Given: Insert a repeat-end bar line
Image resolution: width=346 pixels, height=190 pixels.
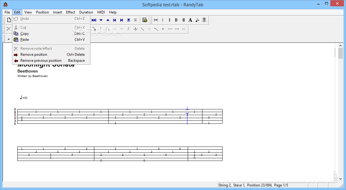Looking at the screenshot, I should pyautogui.click(x=183, y=20).
